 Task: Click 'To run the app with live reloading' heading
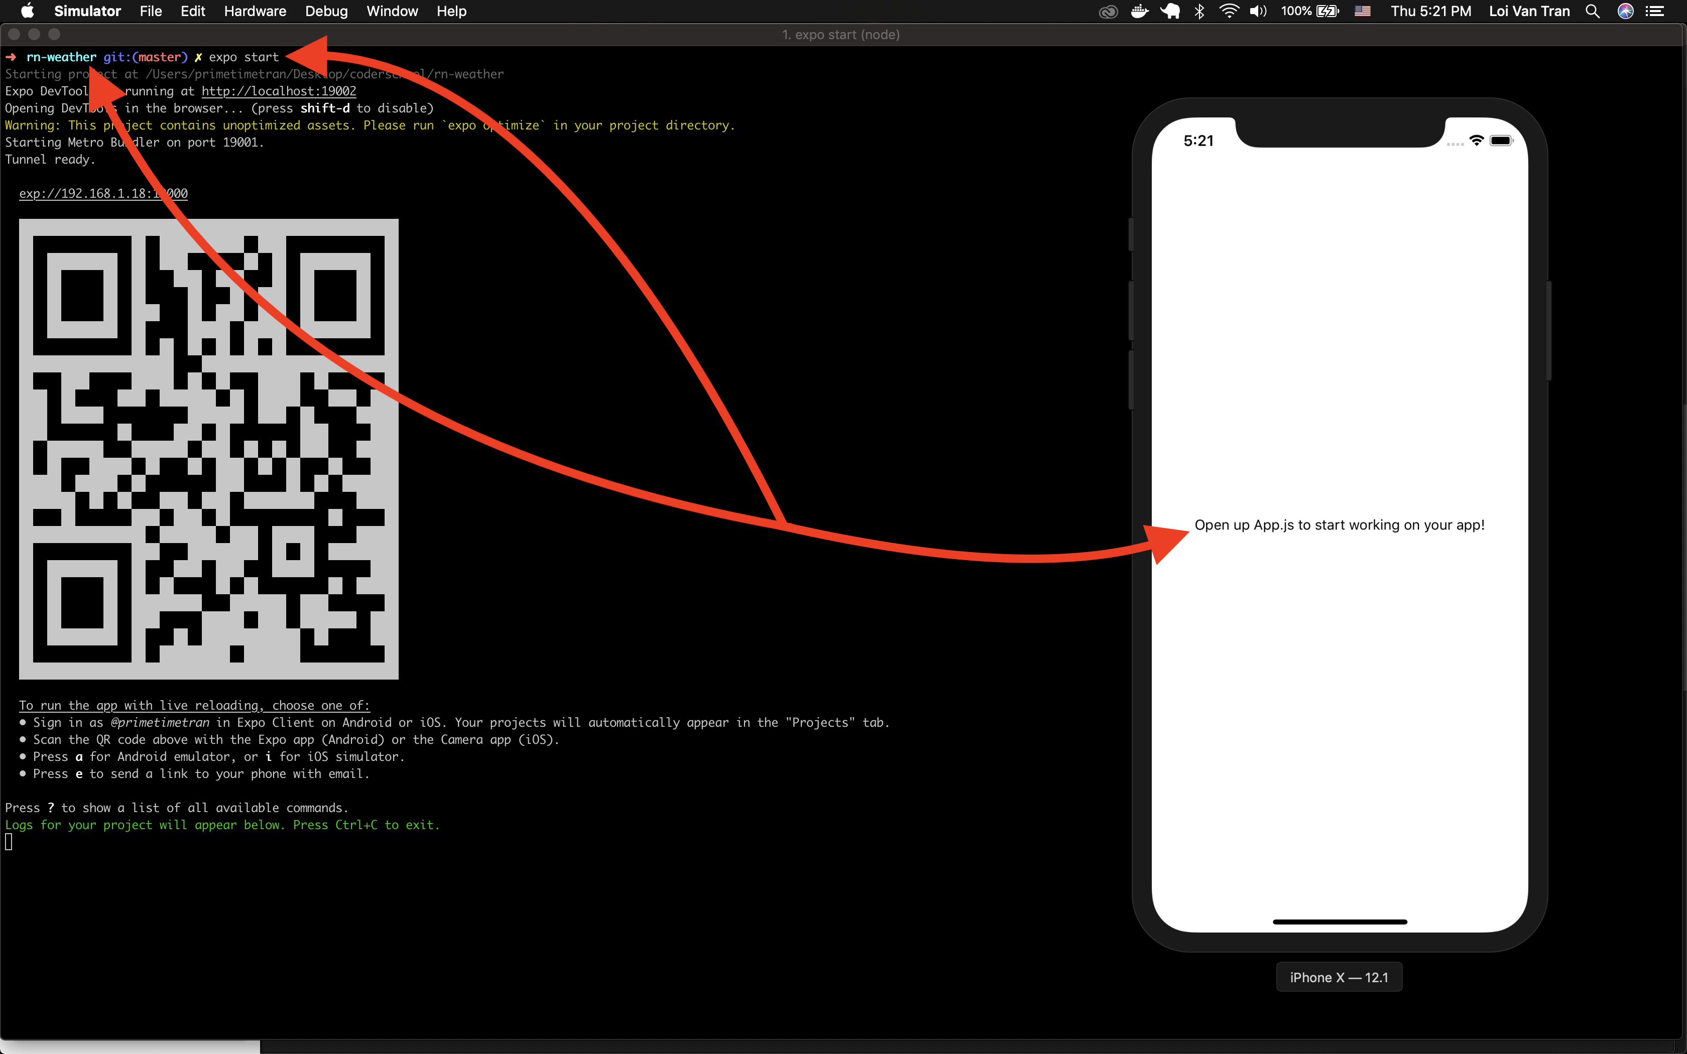(194, 706)
